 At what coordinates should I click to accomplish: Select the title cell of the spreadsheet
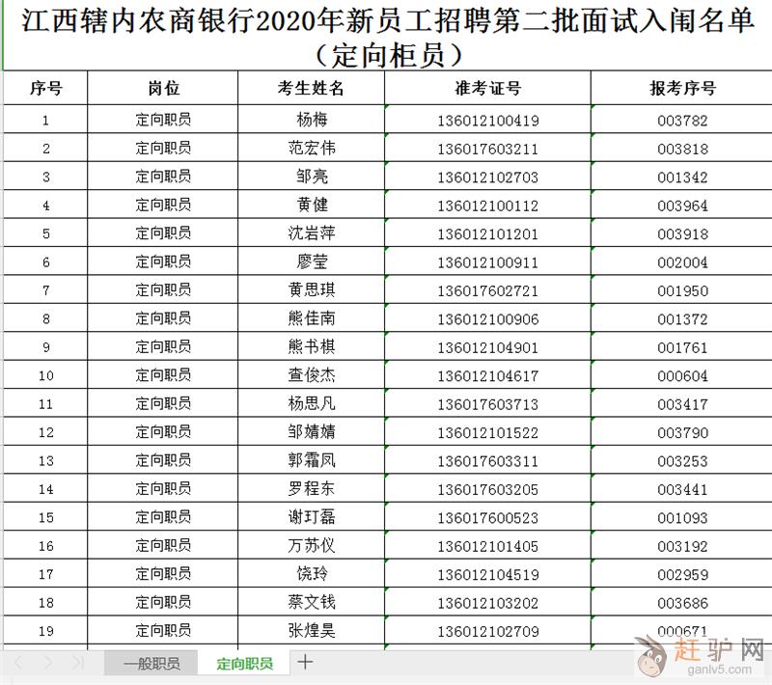tap(386, 37)
